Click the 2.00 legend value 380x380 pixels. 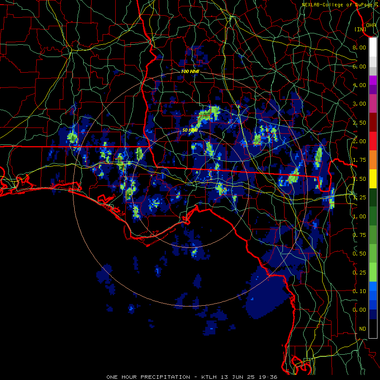coord(359,141)
